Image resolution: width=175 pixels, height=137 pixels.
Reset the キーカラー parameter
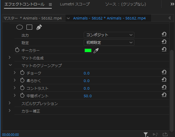164,50
